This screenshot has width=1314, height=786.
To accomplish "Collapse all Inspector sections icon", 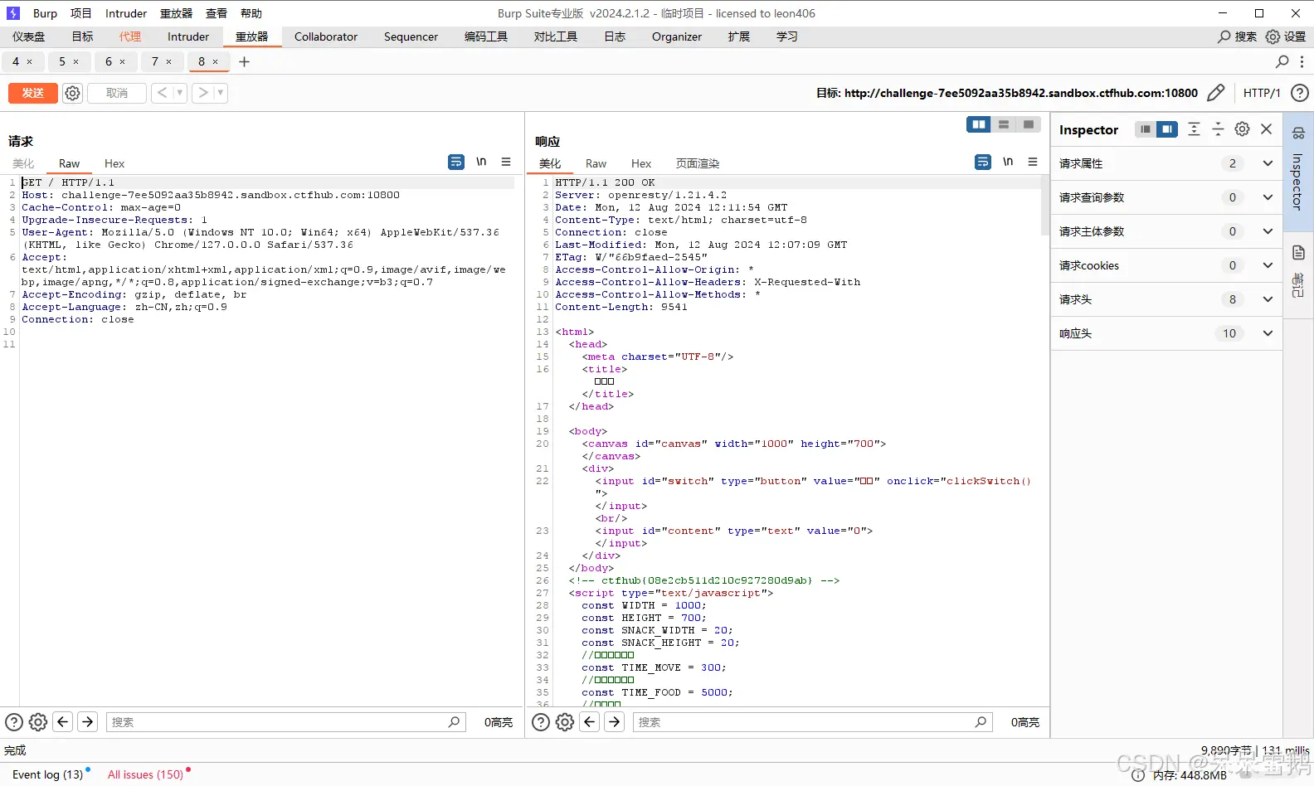I will (x=1218, y=129).
